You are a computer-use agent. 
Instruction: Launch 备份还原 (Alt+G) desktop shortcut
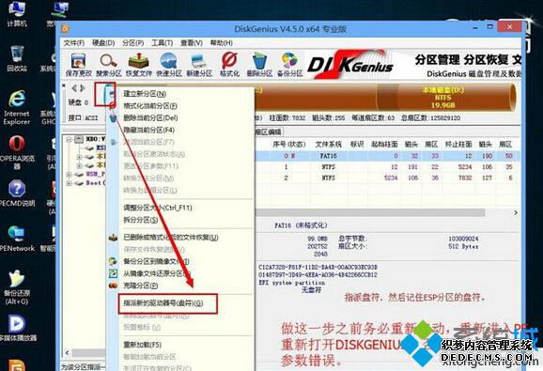(17, 287)
